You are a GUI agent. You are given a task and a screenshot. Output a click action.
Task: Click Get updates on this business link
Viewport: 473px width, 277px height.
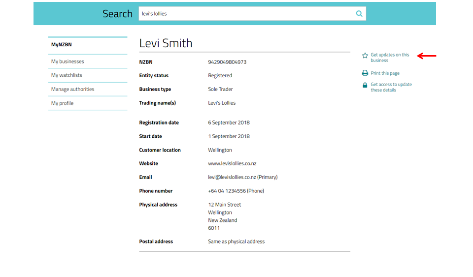click(x=390, y=58)
